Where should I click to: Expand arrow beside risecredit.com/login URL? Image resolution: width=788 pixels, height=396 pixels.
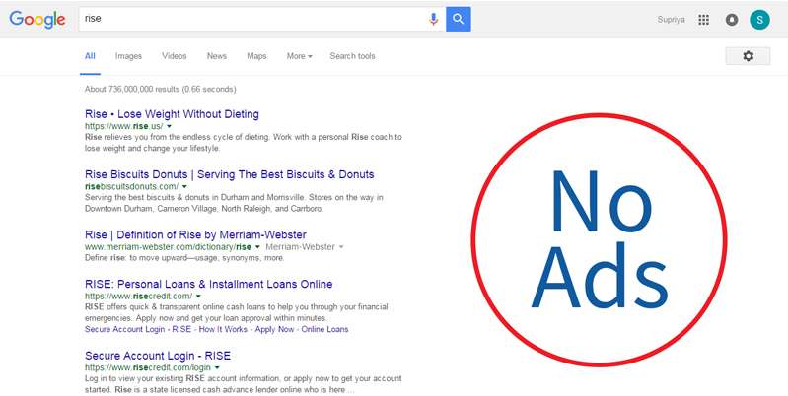pyautogui.click(x=217, y=367)
